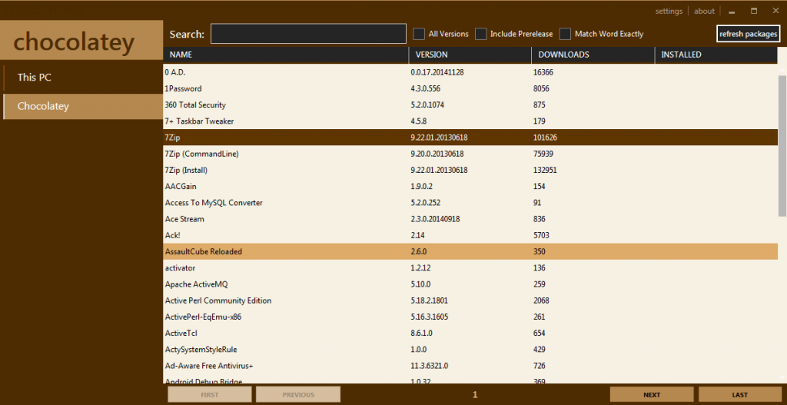The width and height of the screenshot is (787, 405).
Task: Check Match Word Exactly option
Action: point(565,34)
